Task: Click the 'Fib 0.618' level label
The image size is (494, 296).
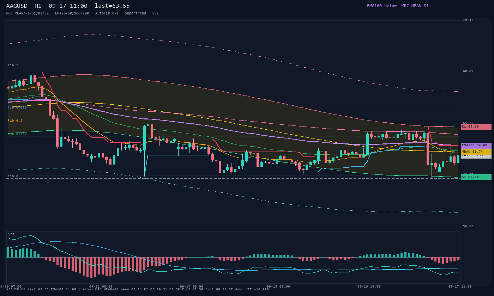Action: (17, 107)
